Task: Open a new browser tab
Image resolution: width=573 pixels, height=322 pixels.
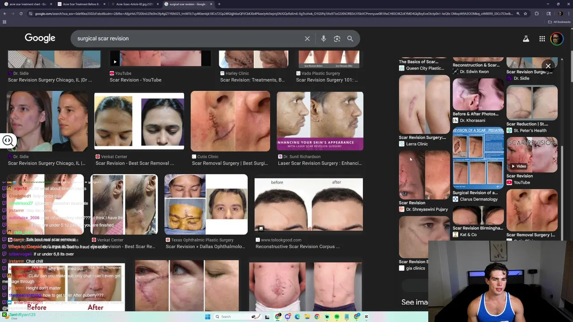Action: pos(219,4)
